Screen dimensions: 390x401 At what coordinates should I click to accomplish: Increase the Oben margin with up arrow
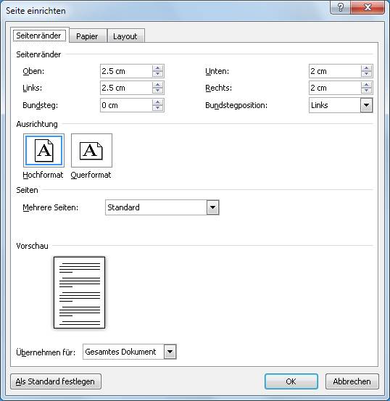pyautogui.click(x=157, y=68)
